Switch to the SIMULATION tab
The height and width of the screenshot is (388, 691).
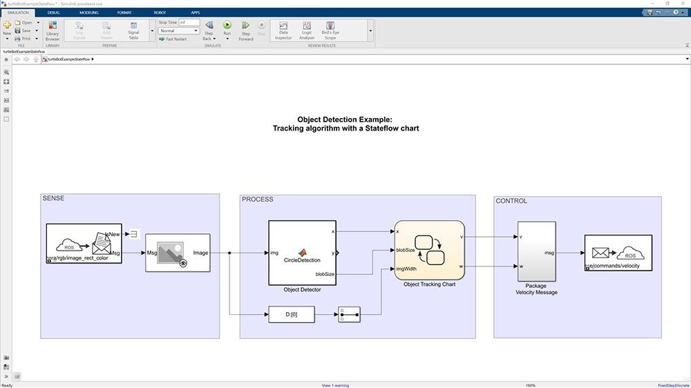[18, 12]
